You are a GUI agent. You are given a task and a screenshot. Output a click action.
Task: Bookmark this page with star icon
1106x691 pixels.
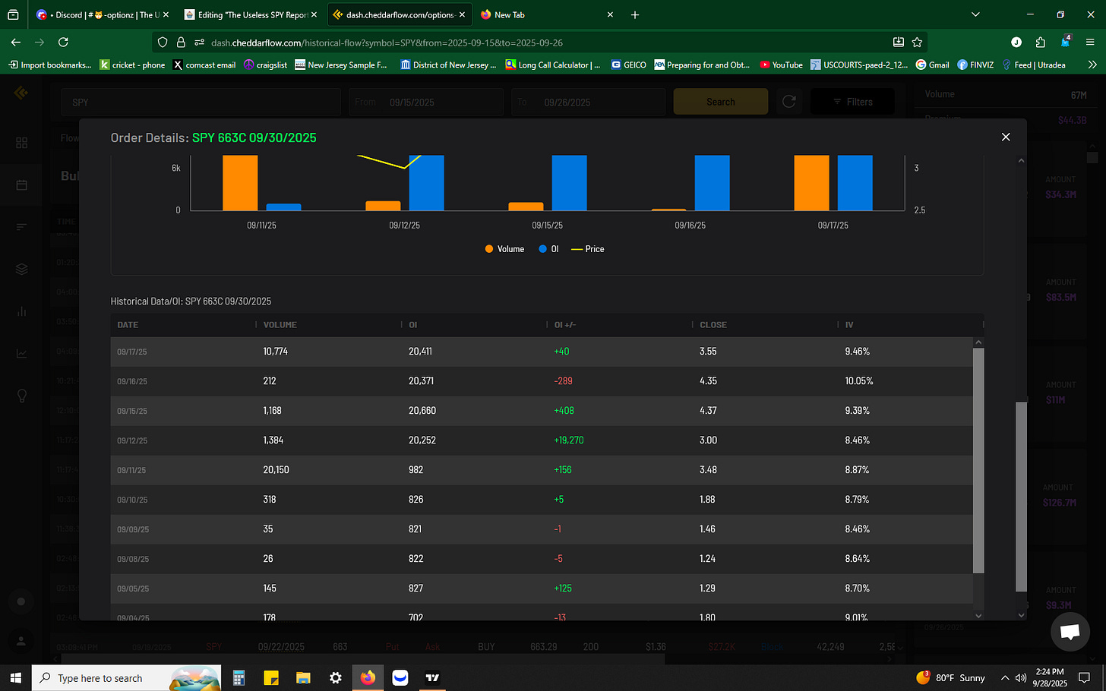tap(917, 43)
